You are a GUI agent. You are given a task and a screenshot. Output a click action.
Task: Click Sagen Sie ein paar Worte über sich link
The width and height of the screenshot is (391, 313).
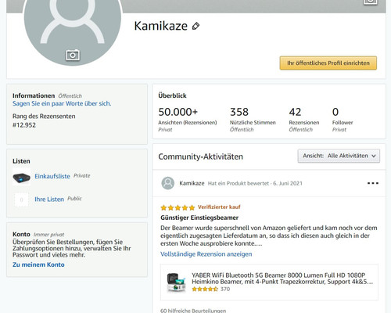[62, 103]
